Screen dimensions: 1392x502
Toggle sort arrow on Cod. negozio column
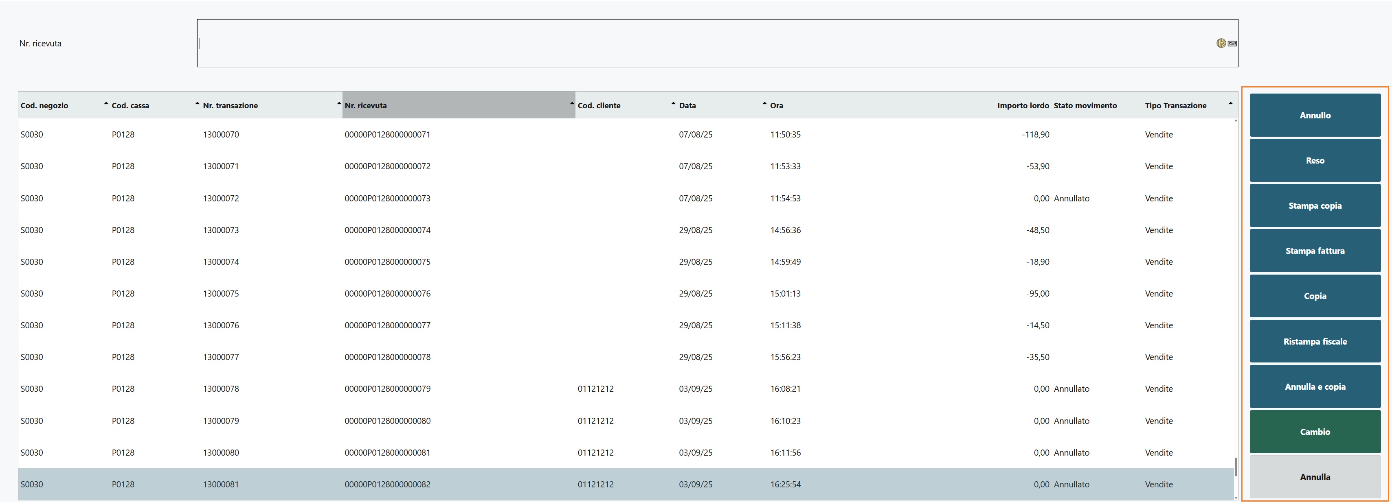coord(106,103)
